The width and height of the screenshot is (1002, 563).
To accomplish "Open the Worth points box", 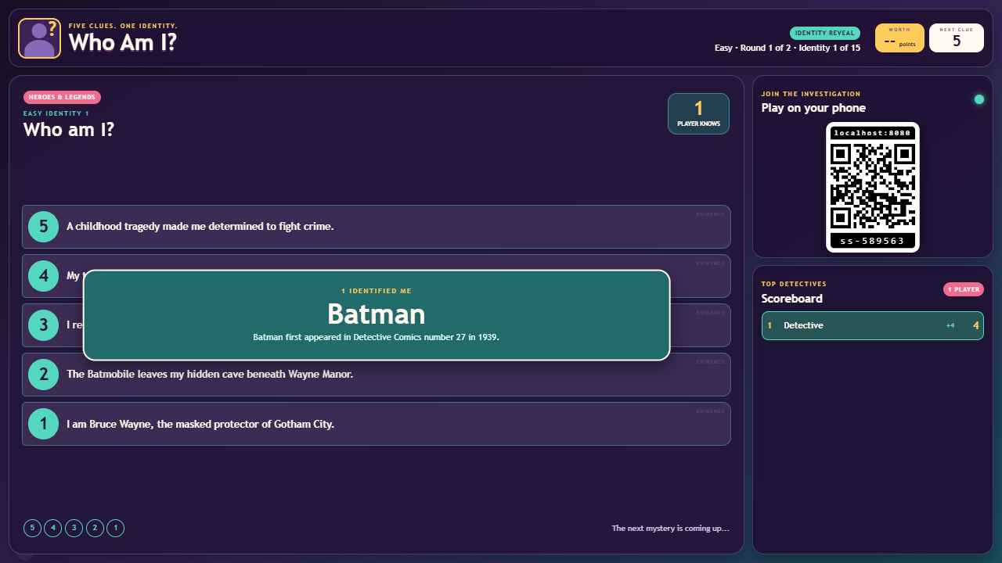I will click(x=899, y=38).
